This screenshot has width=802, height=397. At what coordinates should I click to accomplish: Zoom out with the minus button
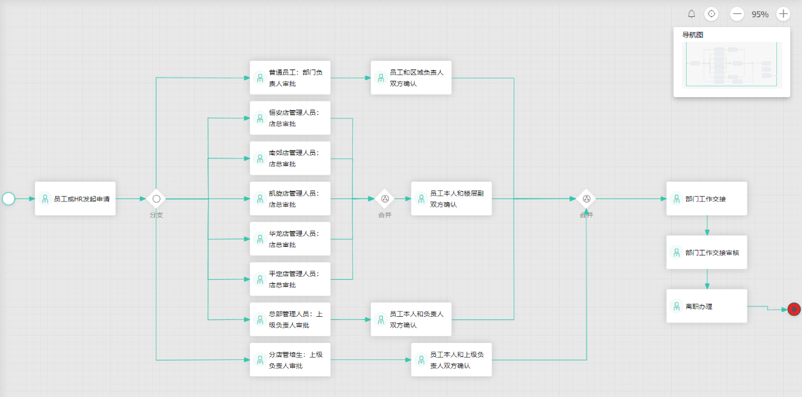click(x=737, y=14)
